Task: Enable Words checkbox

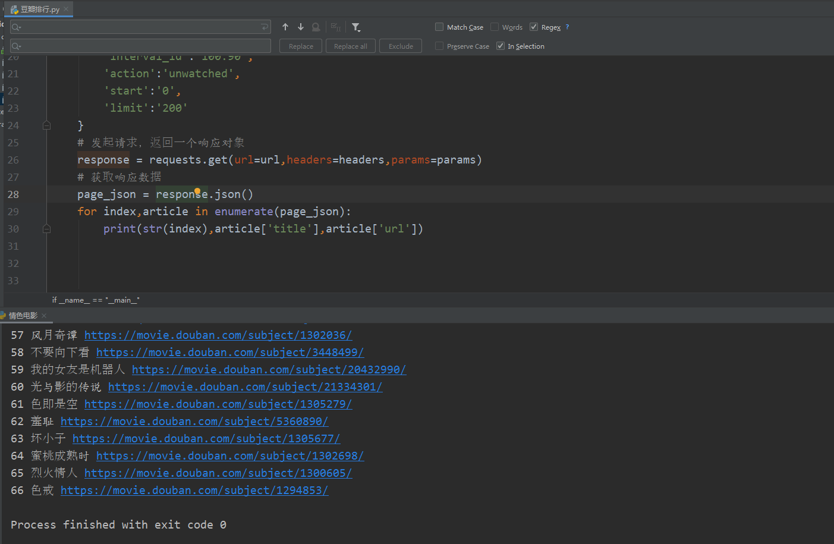Action: [495, 27]
